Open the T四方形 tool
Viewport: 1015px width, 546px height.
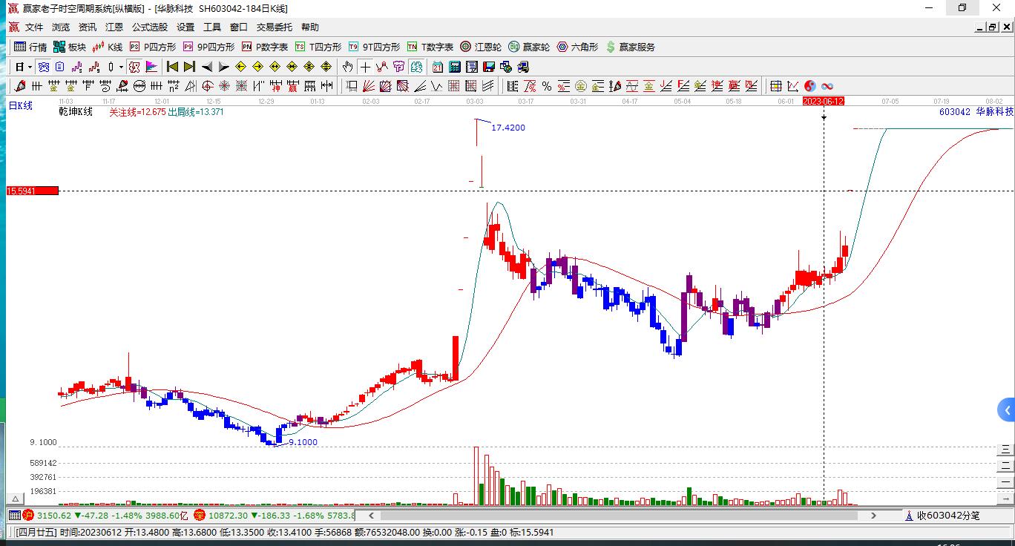click(x=318, y=47)
